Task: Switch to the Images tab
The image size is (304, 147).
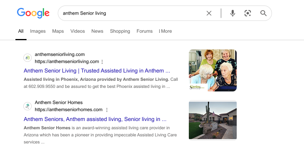Action: click(38, 31)
